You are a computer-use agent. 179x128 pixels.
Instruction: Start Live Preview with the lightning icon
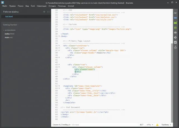coord(175,13)
